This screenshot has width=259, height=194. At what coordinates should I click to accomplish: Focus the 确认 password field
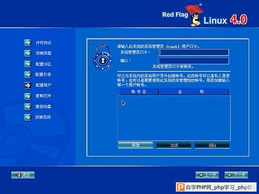tap(194, 61)
